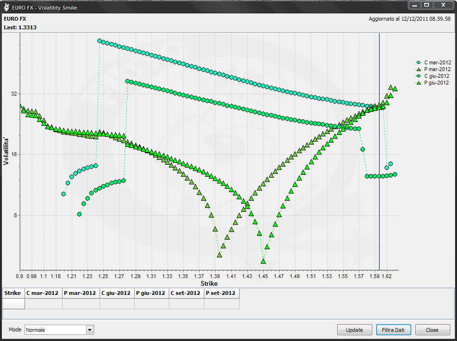This screenshot has height=341, width=457.
Task: Select the C mar-2012 column header
Action: point(43,293)
